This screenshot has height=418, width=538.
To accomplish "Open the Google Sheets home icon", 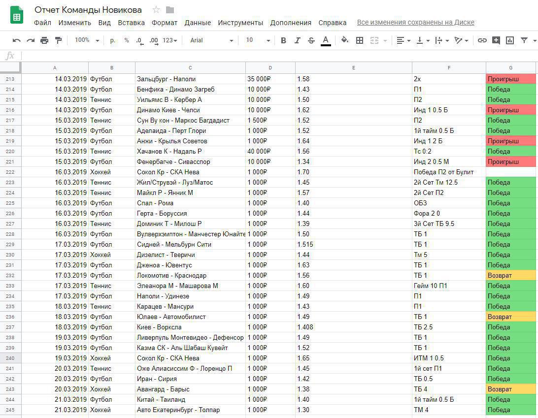I will [x=16, y=16].
